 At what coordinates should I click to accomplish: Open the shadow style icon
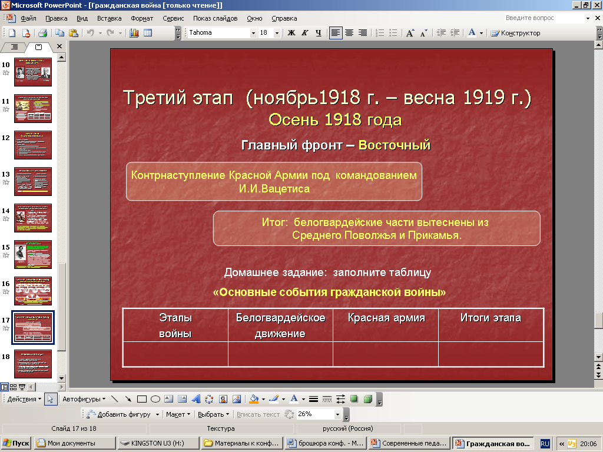(x=354, y=399)
